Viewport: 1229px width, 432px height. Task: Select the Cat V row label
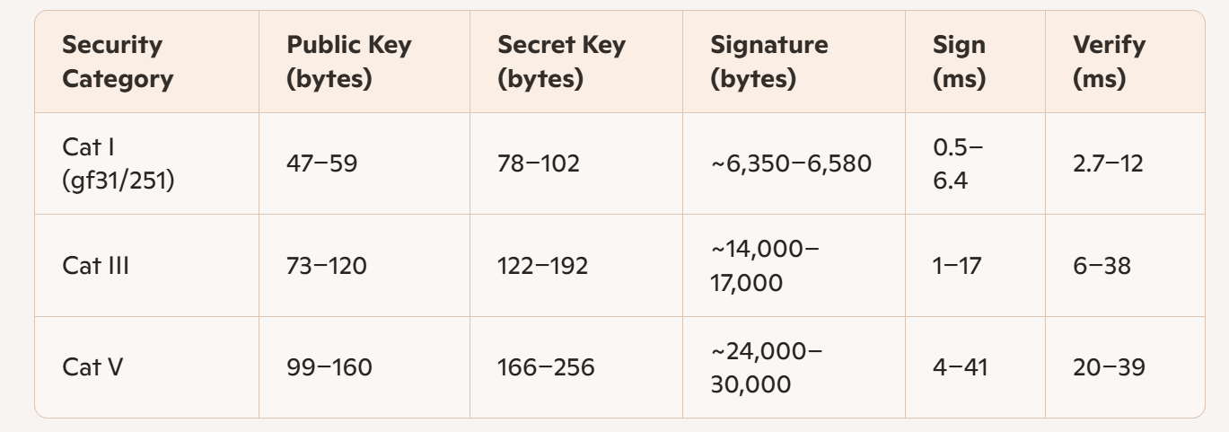[x=92, y=367]
